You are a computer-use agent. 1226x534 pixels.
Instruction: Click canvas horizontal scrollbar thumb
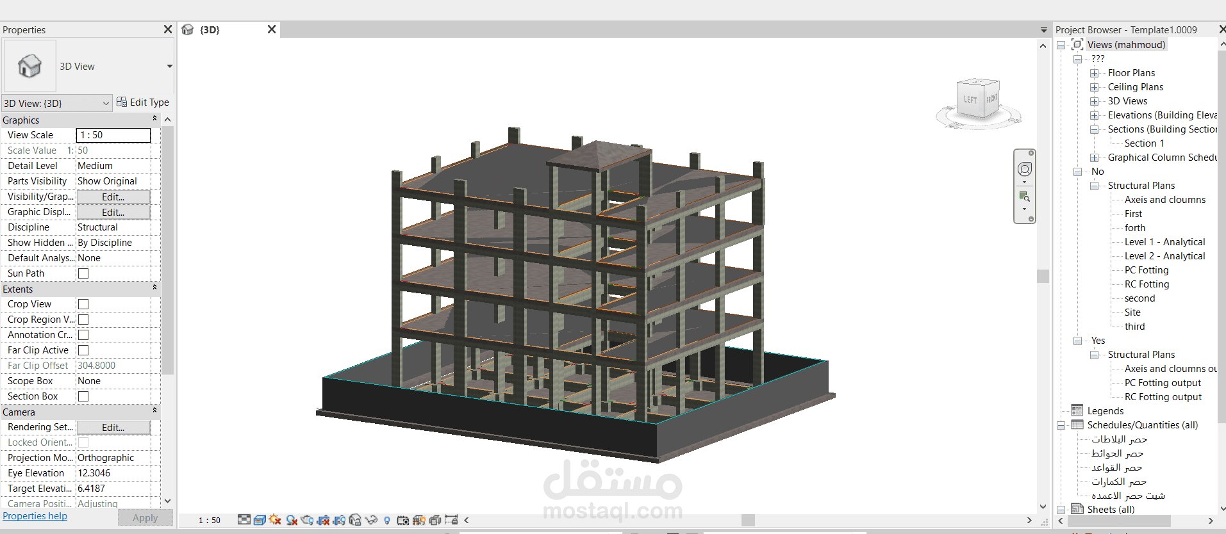tap(748, 520)
